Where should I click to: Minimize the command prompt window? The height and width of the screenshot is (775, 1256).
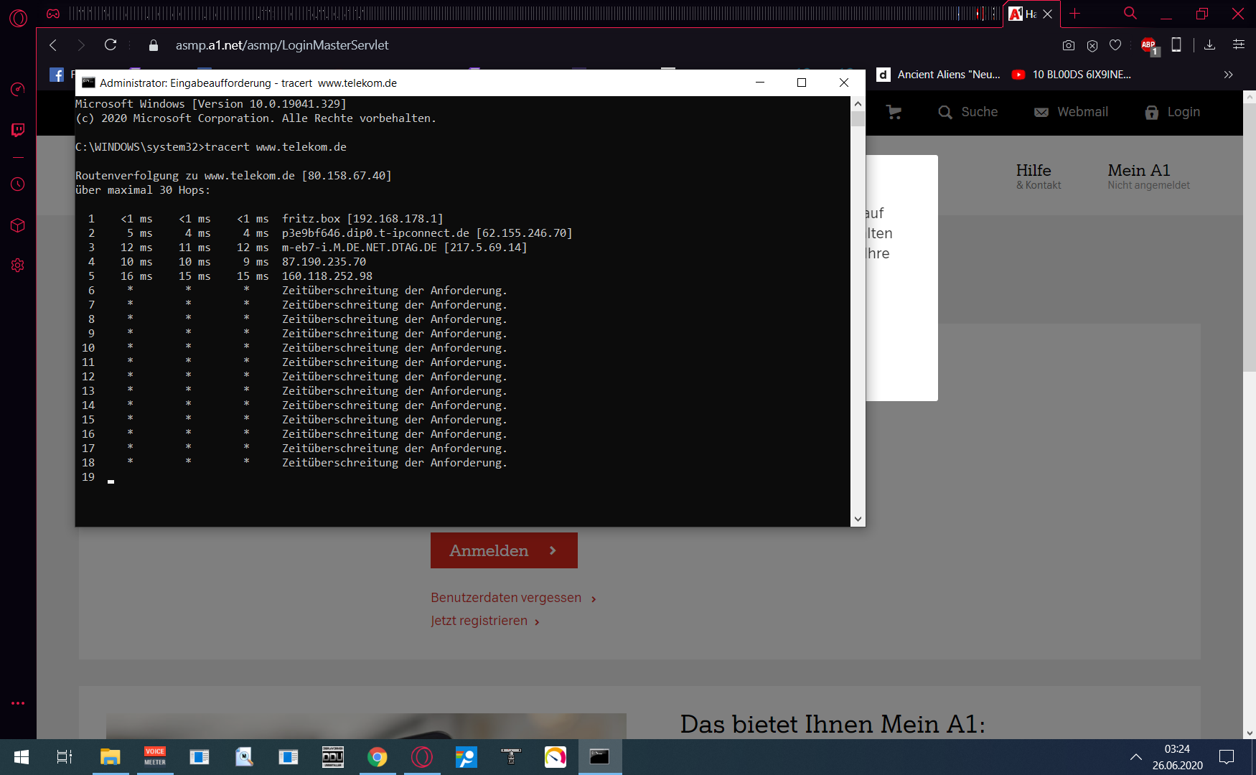click(760, 83)
